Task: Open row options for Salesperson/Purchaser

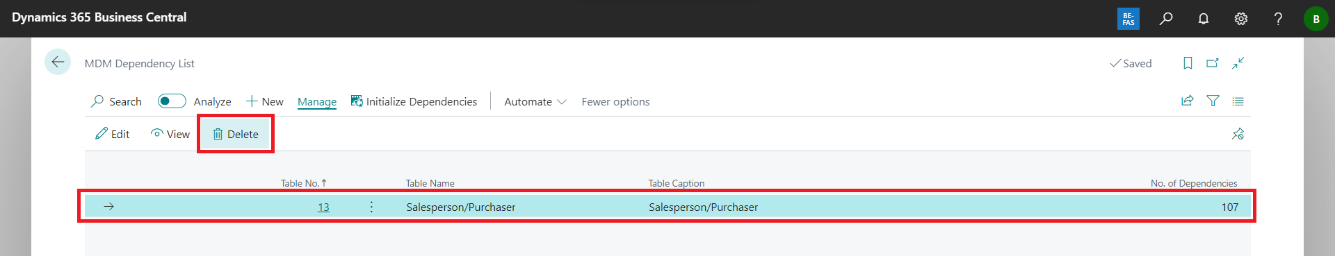Action: pos(371,207)
